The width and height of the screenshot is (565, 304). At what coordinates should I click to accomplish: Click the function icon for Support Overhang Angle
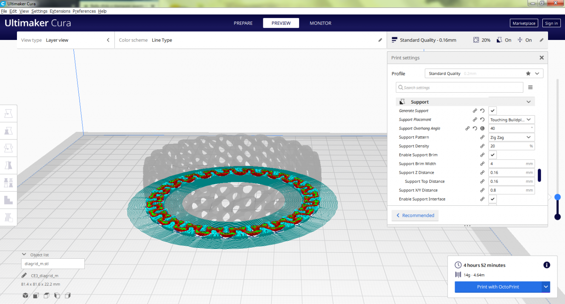482,128
